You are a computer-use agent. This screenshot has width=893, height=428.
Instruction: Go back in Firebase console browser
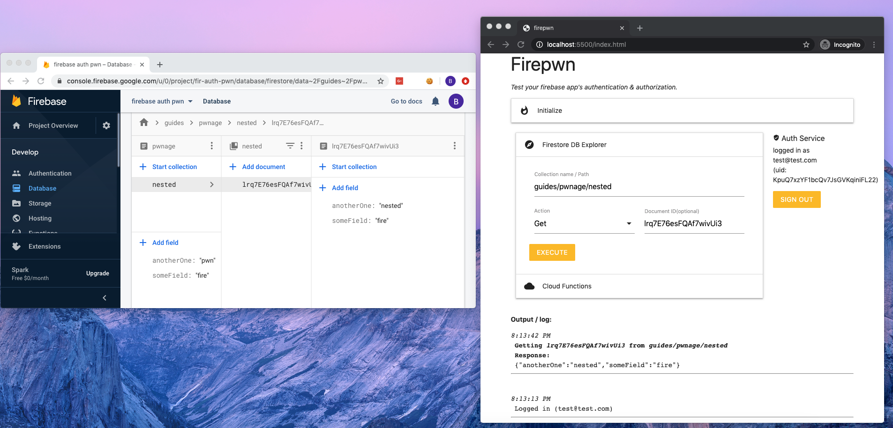point(11,81)
